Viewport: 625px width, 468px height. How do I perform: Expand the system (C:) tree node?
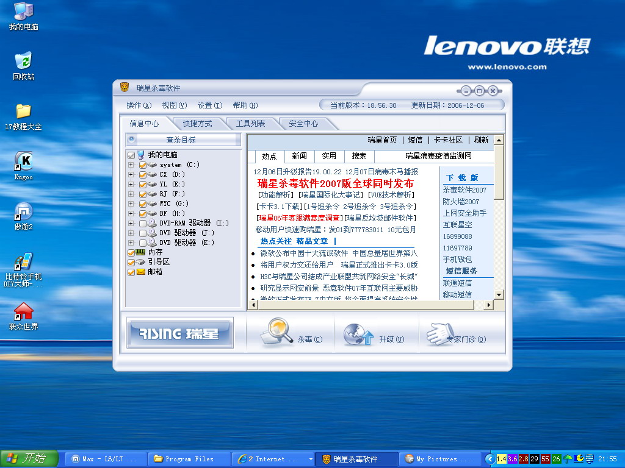point(131,165)
